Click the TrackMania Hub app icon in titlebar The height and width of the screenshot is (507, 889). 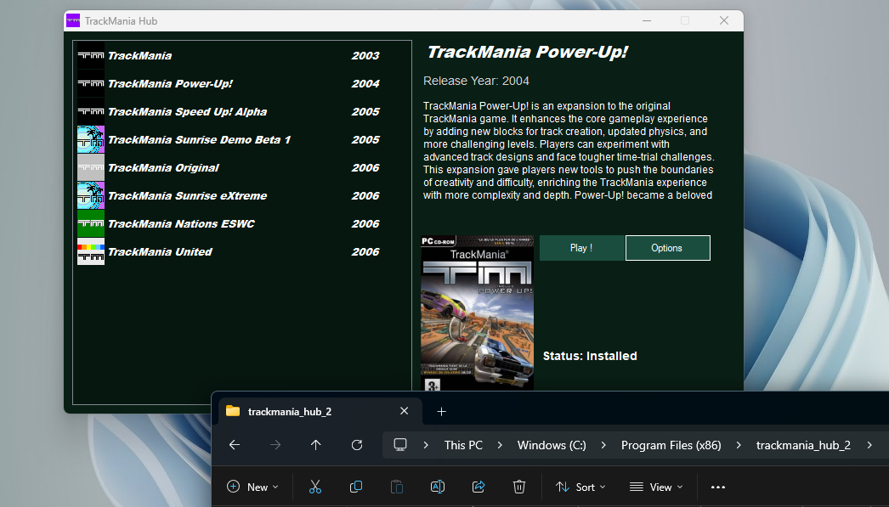point(73,20)
